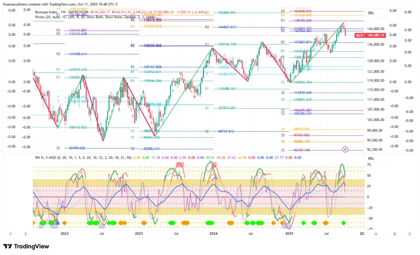Open the BRL currency selector on price chart
The image size is (420, 255).
pos(371,13)
